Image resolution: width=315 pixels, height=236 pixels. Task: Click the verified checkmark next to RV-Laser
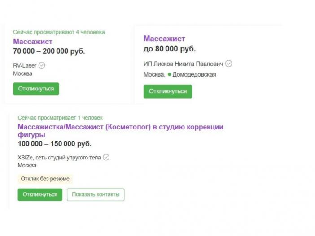(x=42, y=65)
